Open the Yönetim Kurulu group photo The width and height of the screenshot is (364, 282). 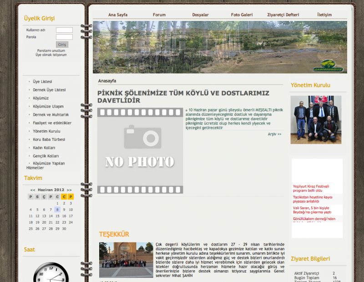316,120
